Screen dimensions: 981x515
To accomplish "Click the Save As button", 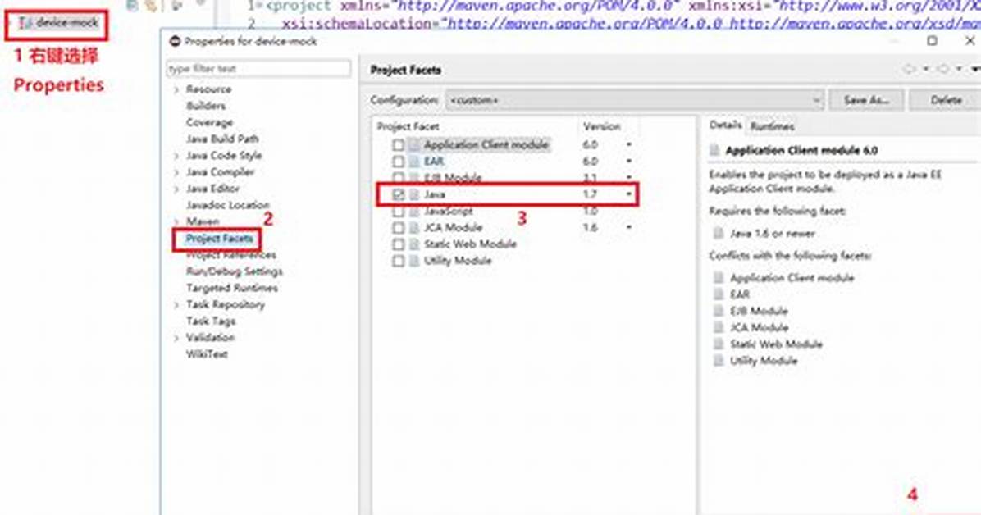I will pos(866,100).
